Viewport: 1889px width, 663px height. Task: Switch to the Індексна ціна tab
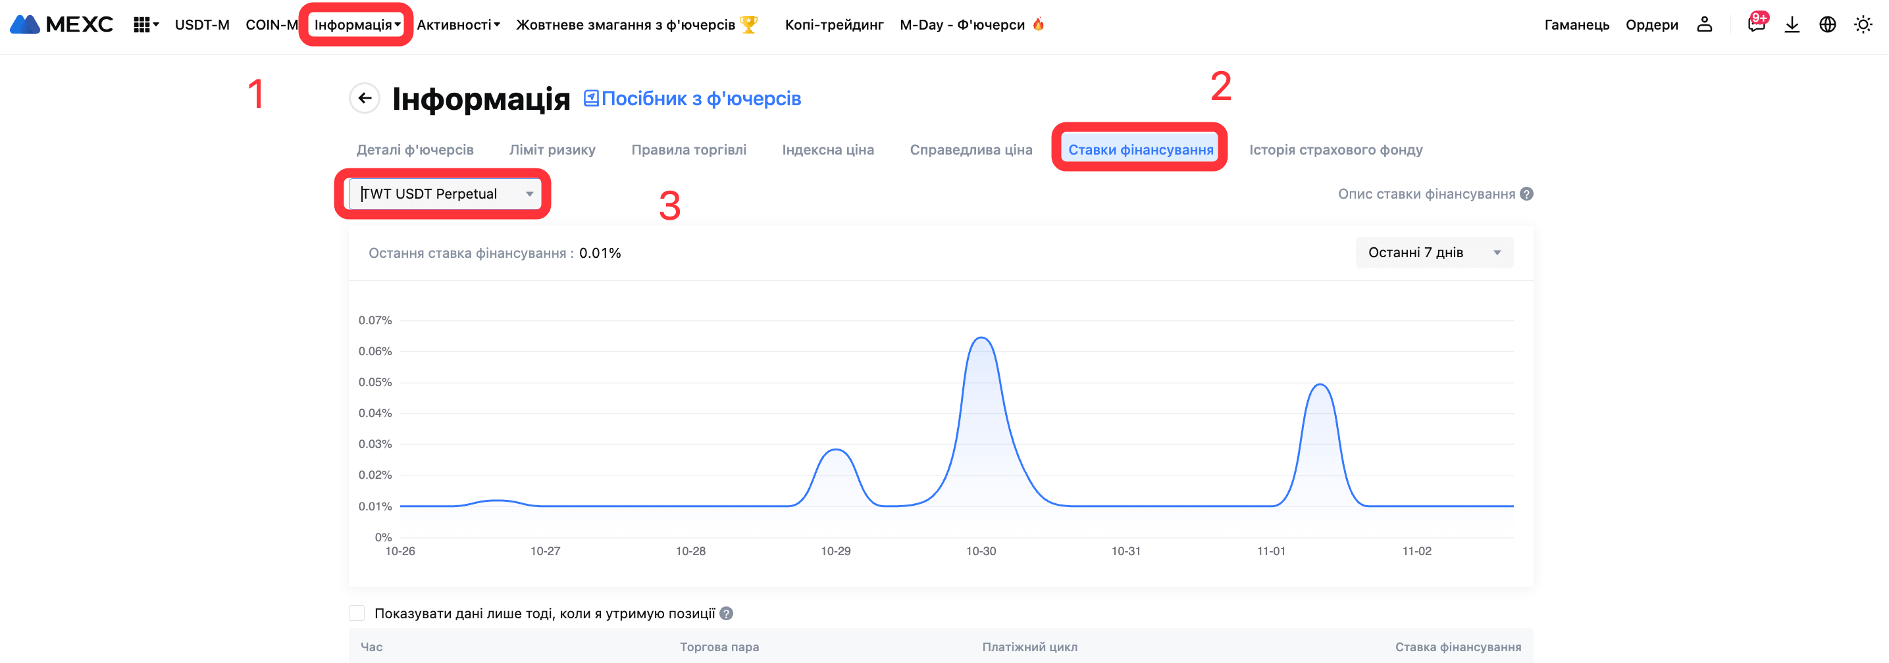[828, 150]
